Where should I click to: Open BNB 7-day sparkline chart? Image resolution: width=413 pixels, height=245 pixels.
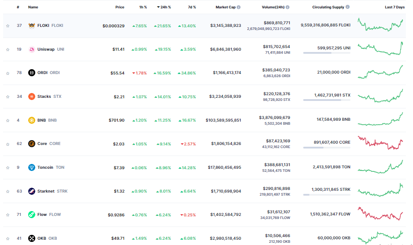point(380,119)
